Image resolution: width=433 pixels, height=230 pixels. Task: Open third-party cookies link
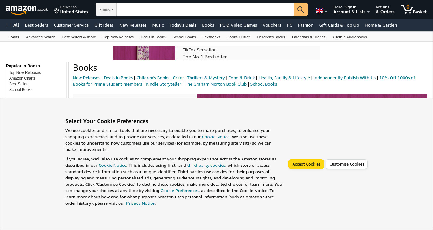pos(206,165)
